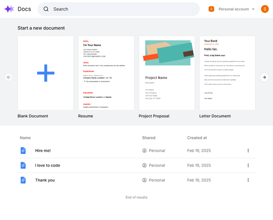Open the Thank you document
This screenshot has width=273, height=220.
point(45,180)
